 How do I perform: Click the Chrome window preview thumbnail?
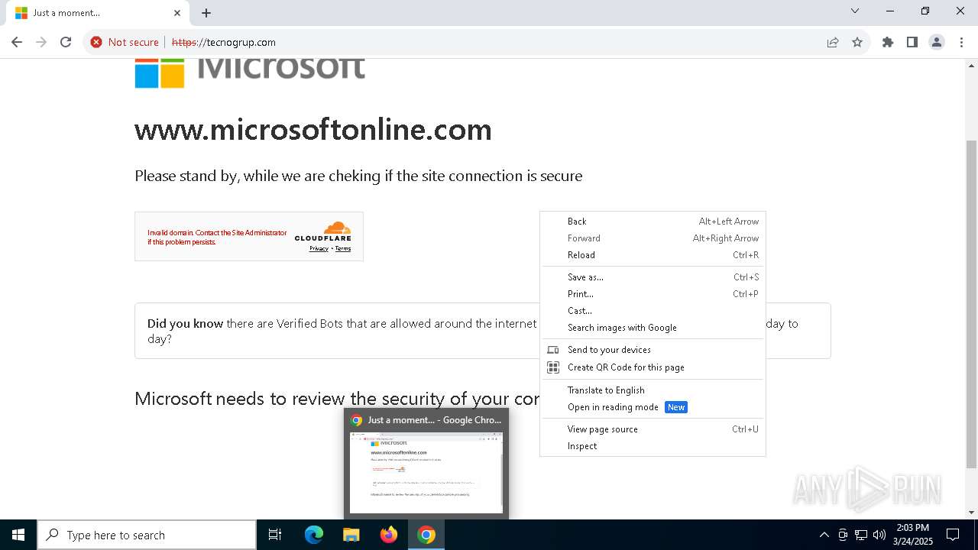426,473
